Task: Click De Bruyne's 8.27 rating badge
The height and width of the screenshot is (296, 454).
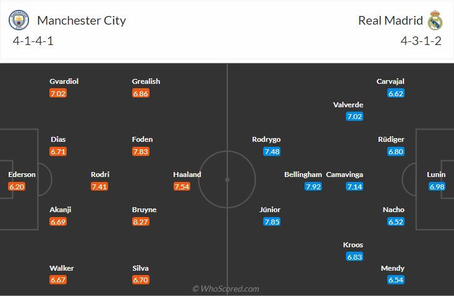Action: 140,221
